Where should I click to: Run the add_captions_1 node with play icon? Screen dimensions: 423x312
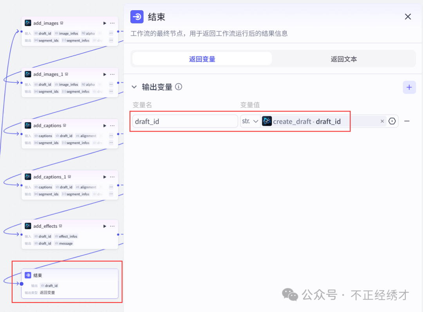pyautogui.click(x=104, y=177)
